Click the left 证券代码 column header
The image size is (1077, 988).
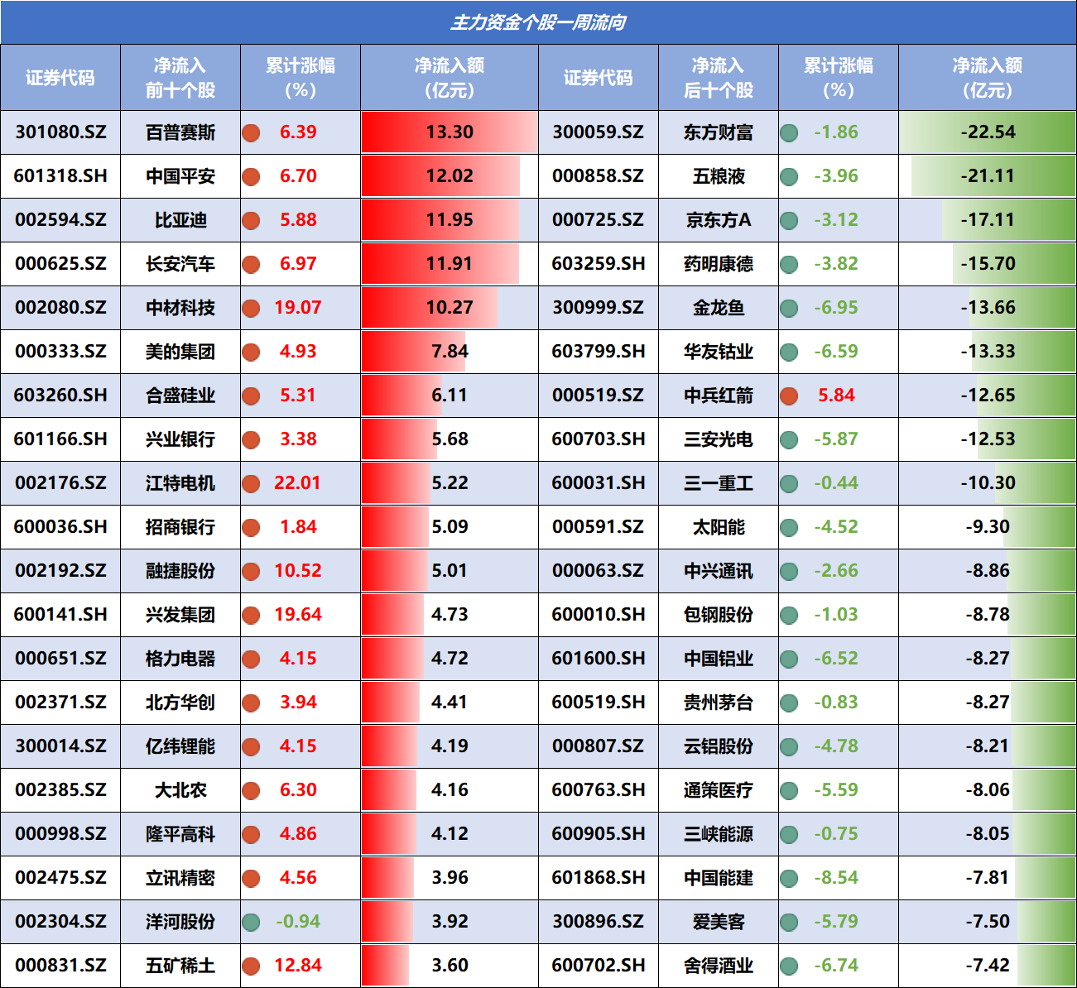point(60,78)
